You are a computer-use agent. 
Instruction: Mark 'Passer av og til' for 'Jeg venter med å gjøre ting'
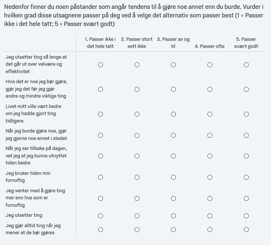coord(173,198)
